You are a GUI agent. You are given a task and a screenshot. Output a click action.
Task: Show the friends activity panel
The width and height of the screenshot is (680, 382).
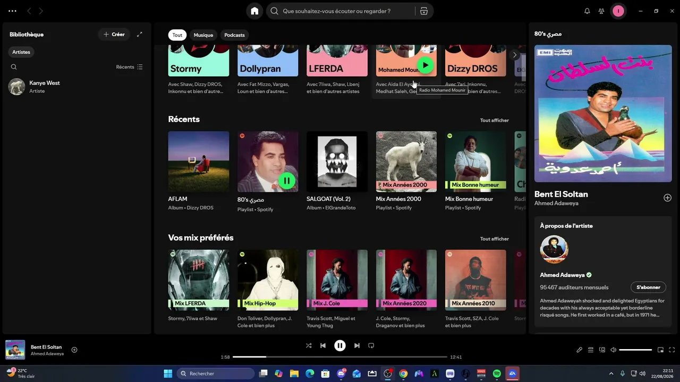coord(601,11)
